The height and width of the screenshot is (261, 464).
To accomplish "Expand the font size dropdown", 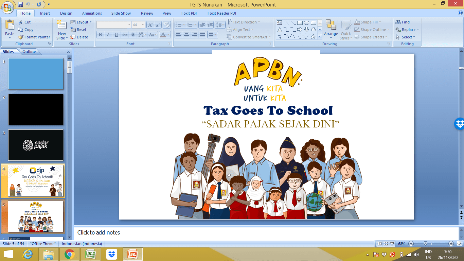I will coord(143,25).
